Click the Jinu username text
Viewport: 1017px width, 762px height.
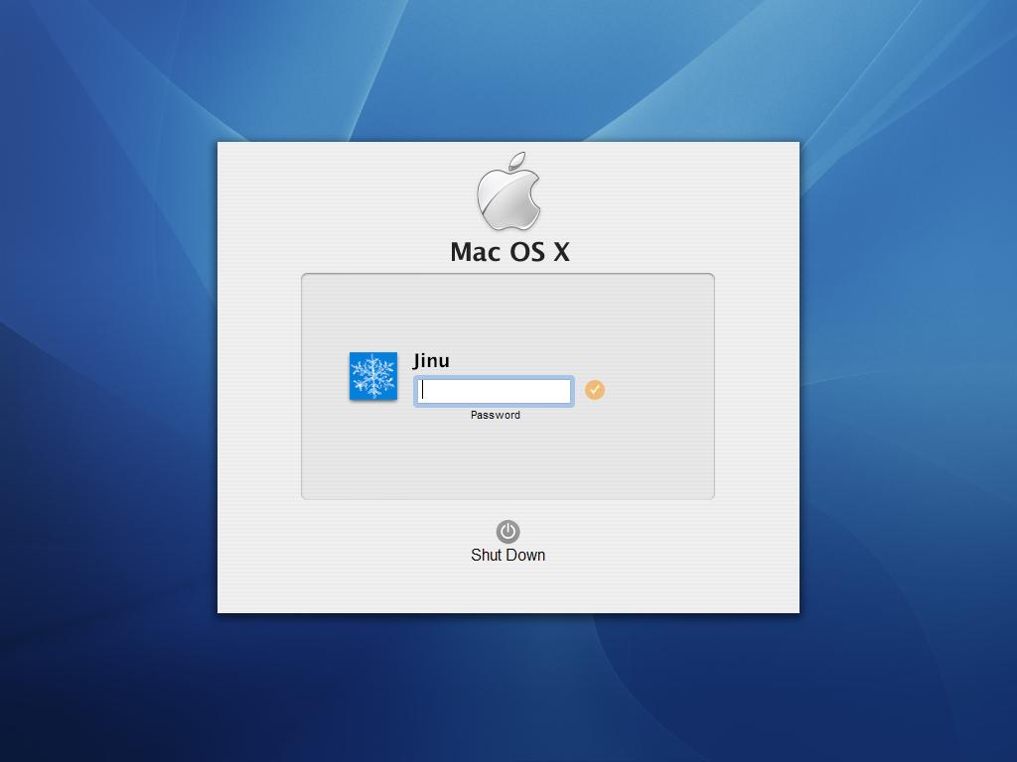(x=431, y=360)
